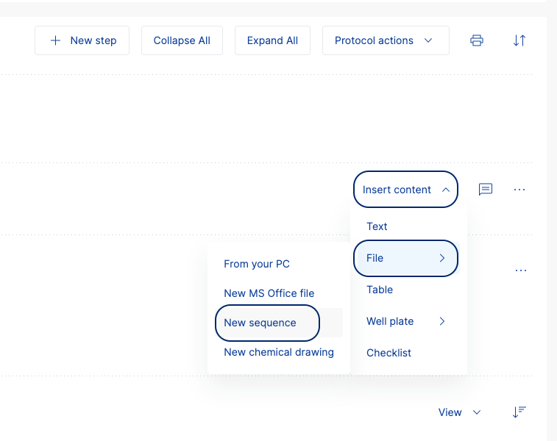The image size is (557, 441).
Task: Select File in the insert menu
Action: click(x=405, y=258)
